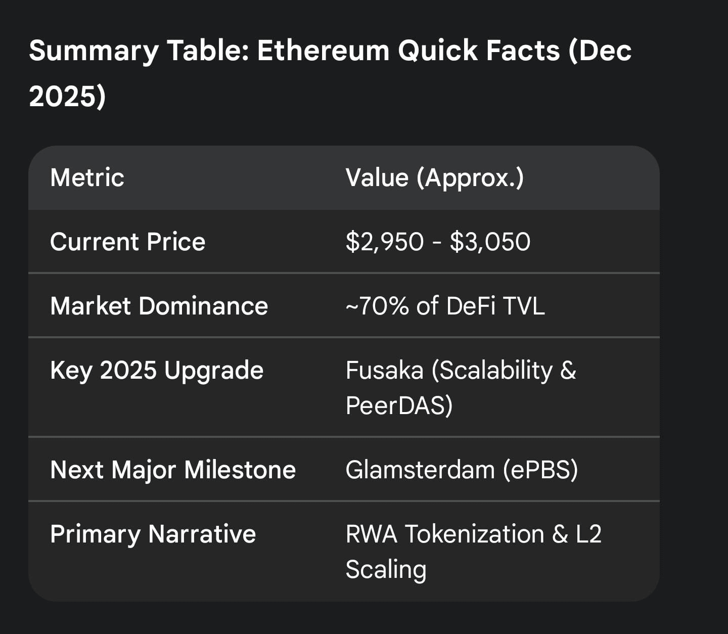Viewport: 728px width, 634px height.
Task: Click the Glamsterdam milestone word
Action: coord(420,470)
